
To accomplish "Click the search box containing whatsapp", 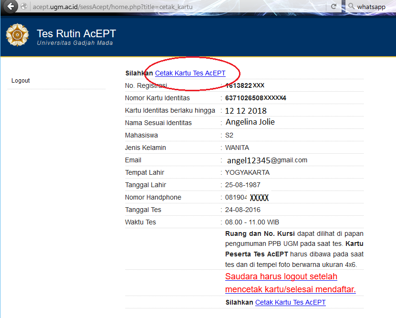I will (x=371, y=7).
